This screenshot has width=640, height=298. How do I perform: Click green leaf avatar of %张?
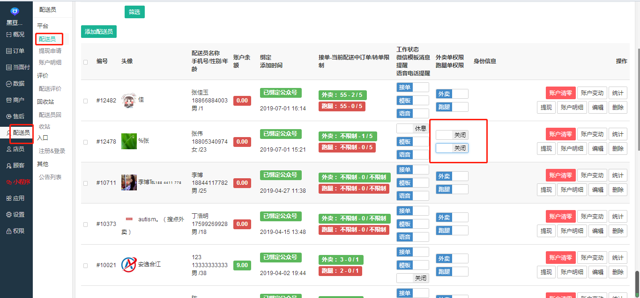pos(129,141)
